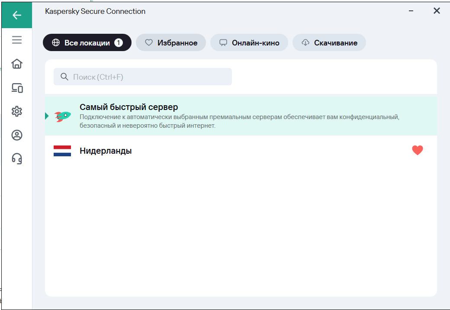Open the Home section in sidebar
Image resolution: width=450 pixels, height=310 pixels.
click(17, 64)
